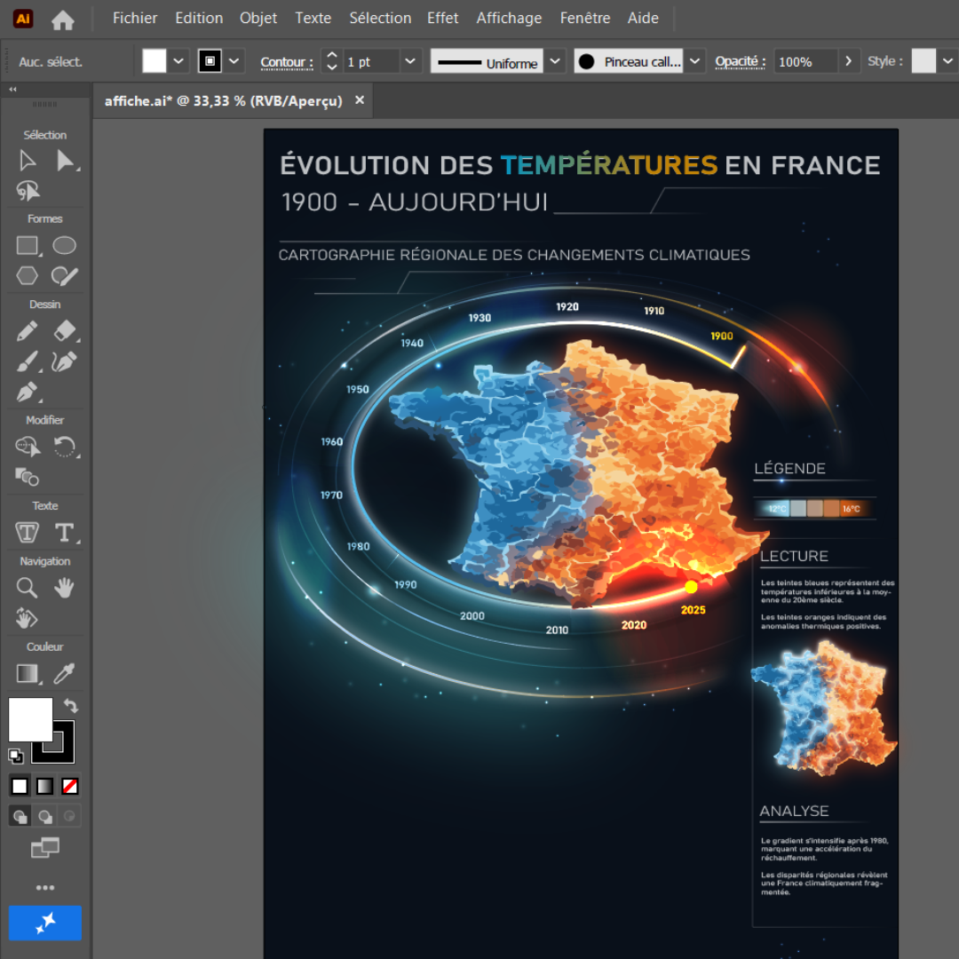Switch to Draw Behind mode
Image resolution: width=959 pixels, height=959 pixels.
pos(44,816)
